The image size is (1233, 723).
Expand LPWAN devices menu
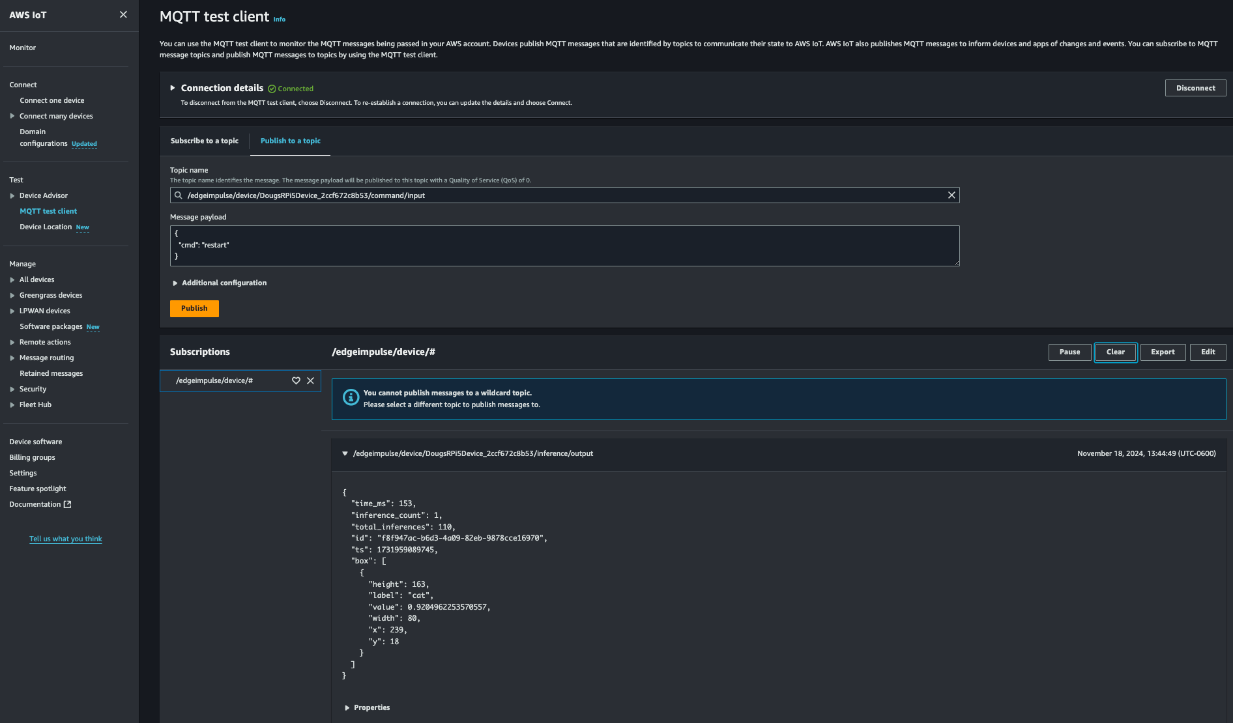tap(12, 311)
